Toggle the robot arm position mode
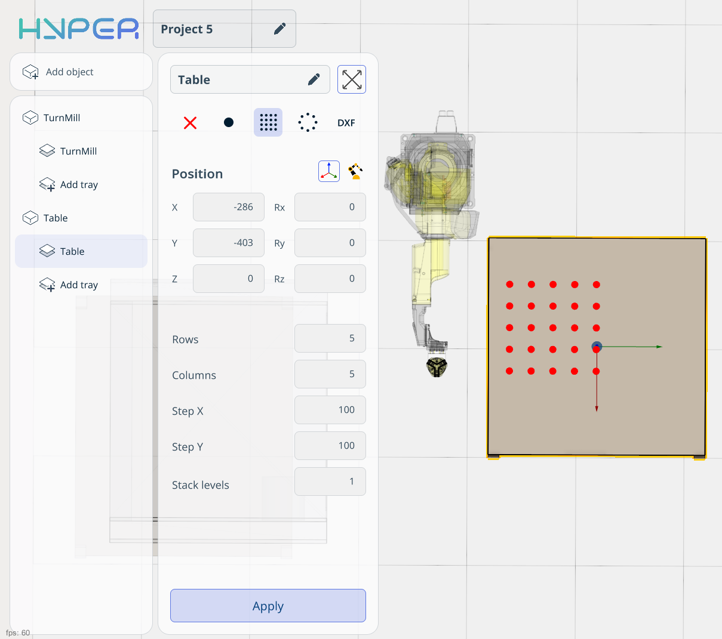The height and width of the screenshot is (639, 722). (x=356, y=171)
